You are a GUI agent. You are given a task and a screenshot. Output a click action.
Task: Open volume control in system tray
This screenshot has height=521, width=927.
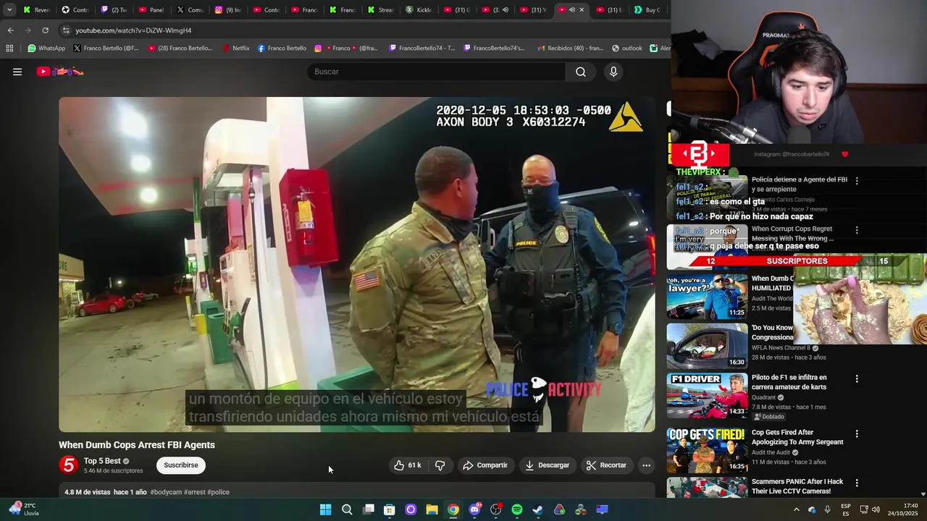point(876,509)
